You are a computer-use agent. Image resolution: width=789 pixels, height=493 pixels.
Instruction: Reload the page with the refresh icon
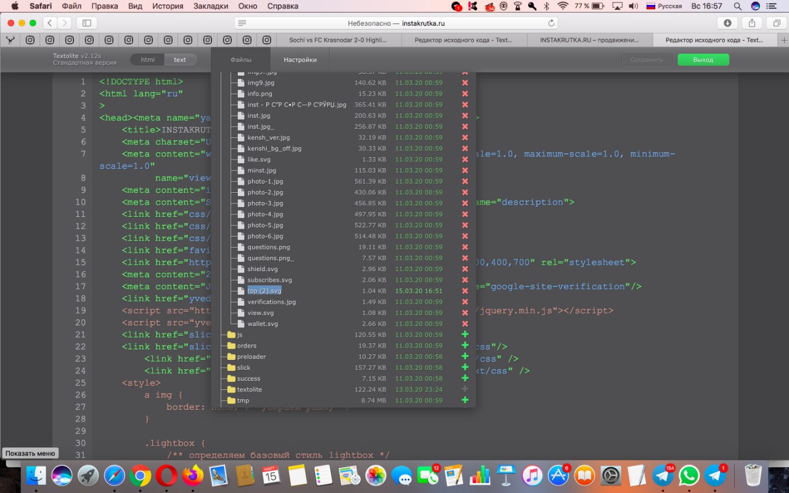551,23
